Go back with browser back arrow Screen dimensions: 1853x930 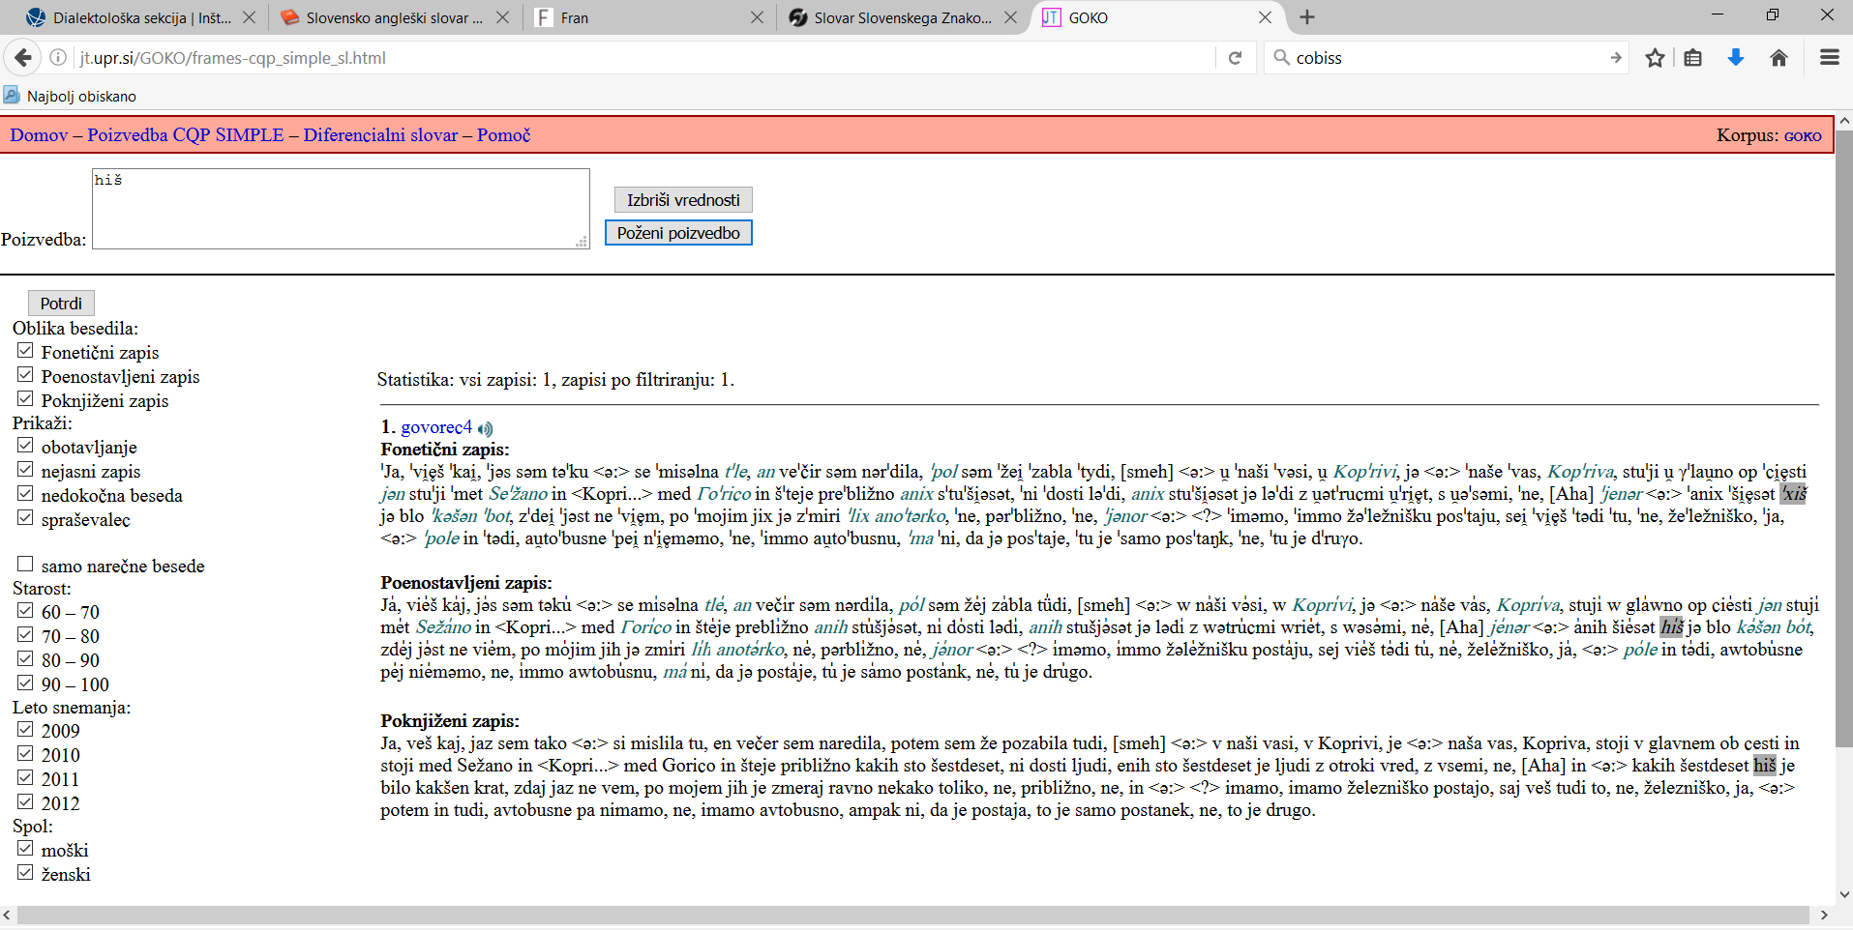(x=22, y=58)
